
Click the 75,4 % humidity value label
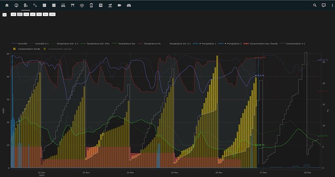[x=260, y=75]
